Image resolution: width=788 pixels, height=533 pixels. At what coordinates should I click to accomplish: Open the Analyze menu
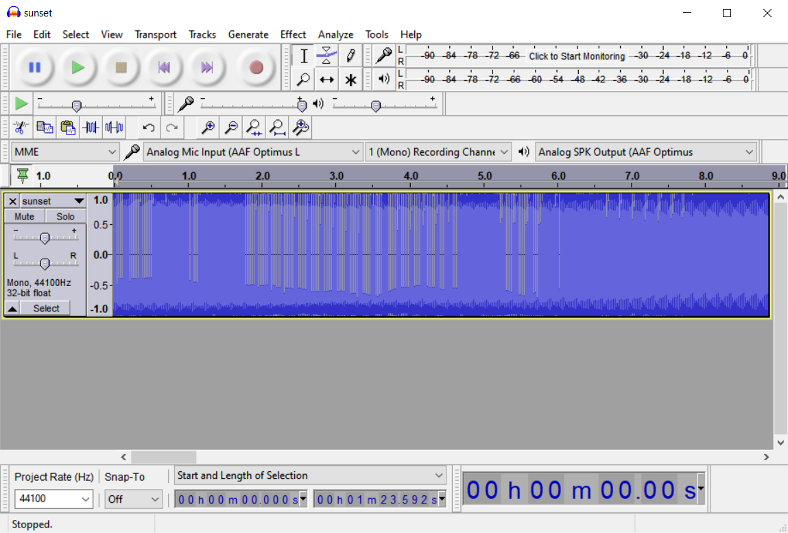335,34
